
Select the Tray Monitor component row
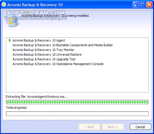(43, 50)
